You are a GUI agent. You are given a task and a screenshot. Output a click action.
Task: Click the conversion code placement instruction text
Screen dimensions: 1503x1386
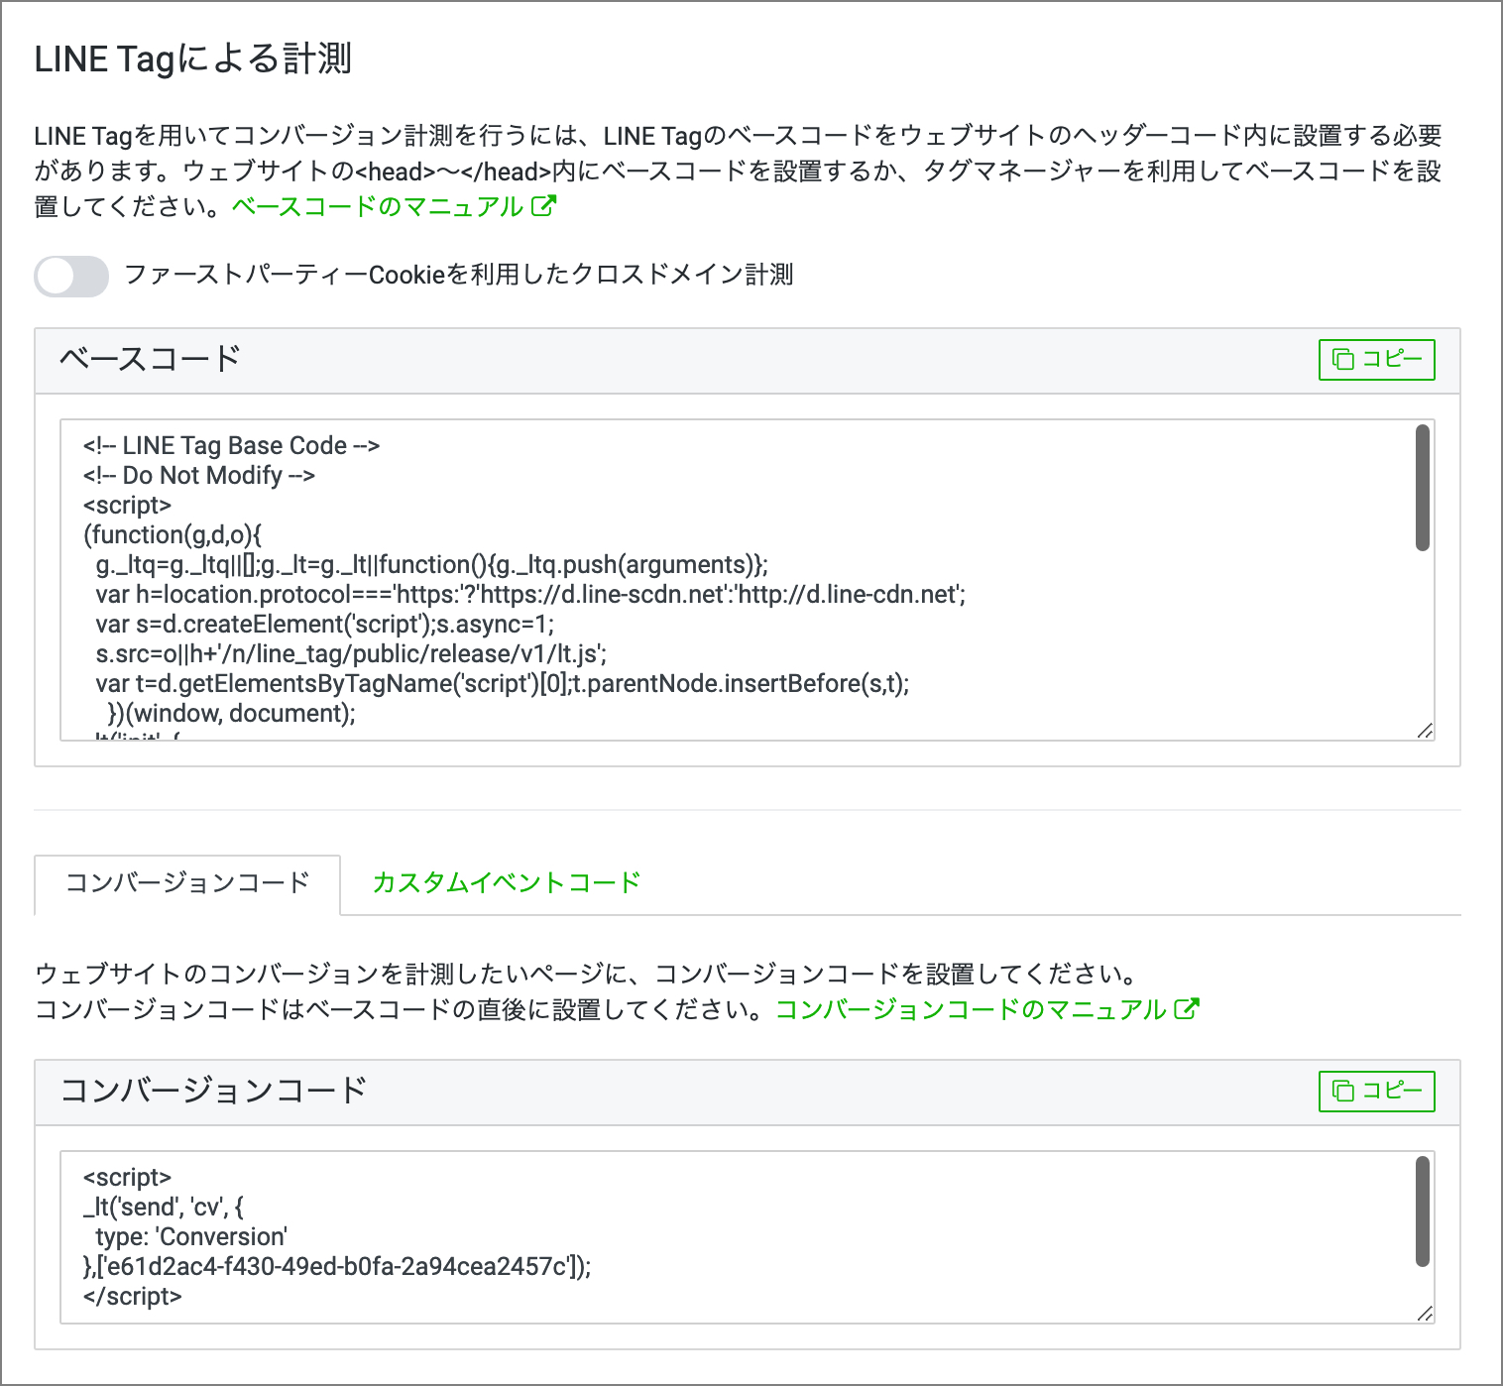tap(585, 974)
